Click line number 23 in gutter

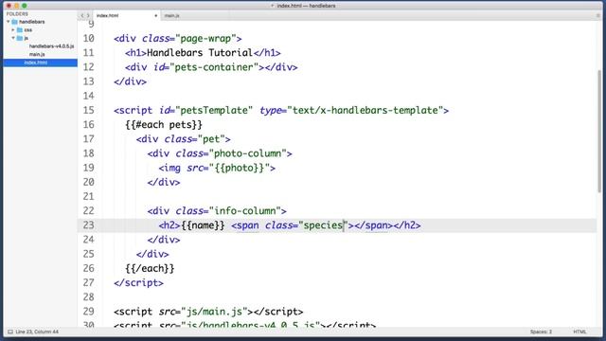pyautogui.click(x=88, y=225)
